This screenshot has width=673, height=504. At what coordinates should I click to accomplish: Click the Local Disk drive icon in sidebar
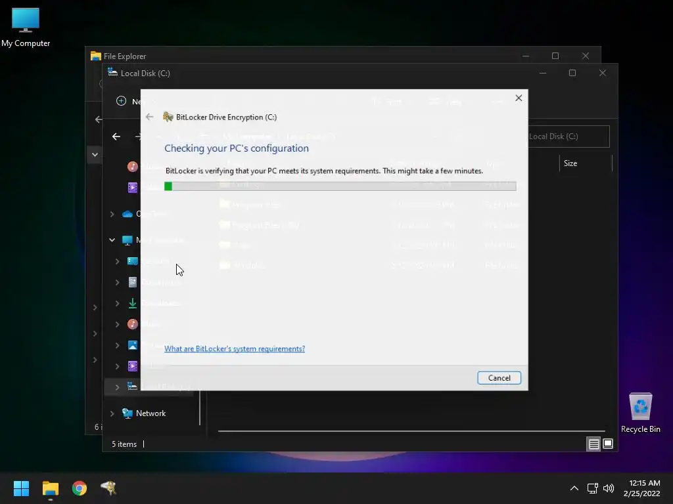[132, 386]
